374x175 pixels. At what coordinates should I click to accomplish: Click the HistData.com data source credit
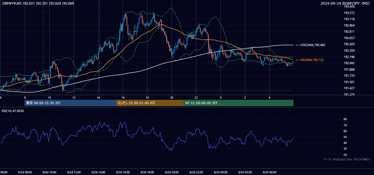[x=347, y=159]
